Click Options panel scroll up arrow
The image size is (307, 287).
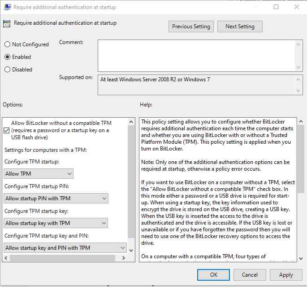point(131,122)
